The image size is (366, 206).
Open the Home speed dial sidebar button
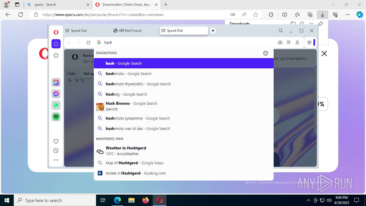(x=56, y=44)
